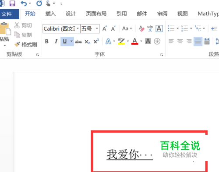The height and width of the screenshot is (172, 219).
Task: Switch to the 视图 ribbon tab
Action: [x=183, y=14]
